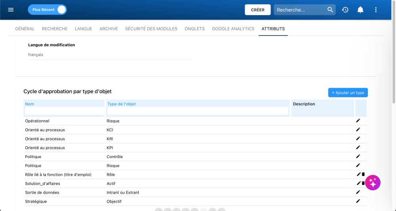Open the history clock icon
Viewport: 396px width, 211px height.
tap(345, 10)
